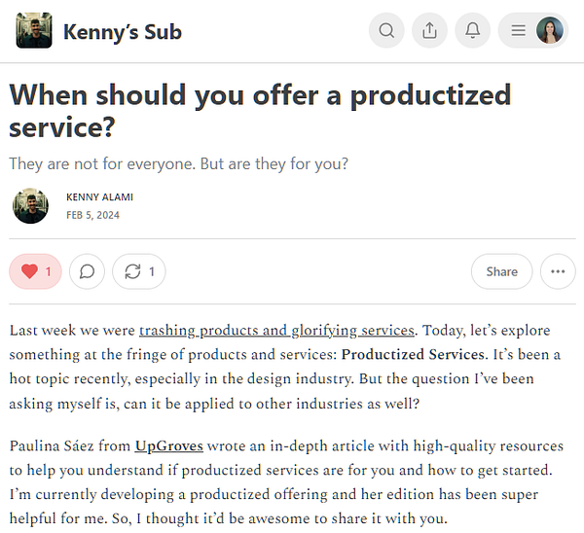
Task: Open Kenny Alami's author avatar
Action: pyautogui.click(x=30, y=205)
